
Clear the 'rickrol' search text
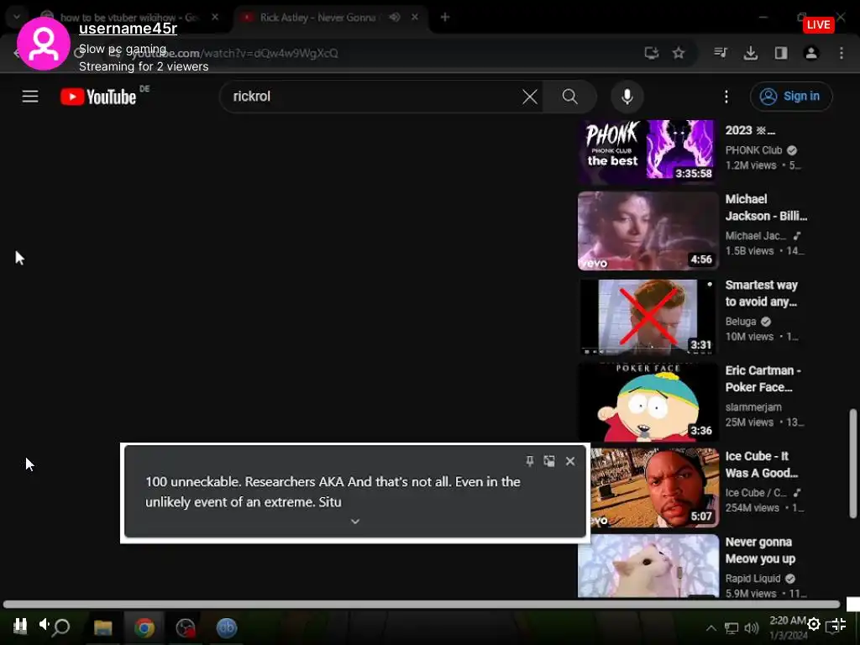point(530,97)
